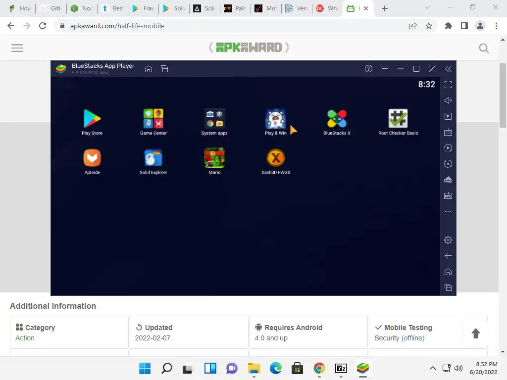Switch to the 'Fran' tab
This screenshot has width=507, height=380.
point(144,8)
